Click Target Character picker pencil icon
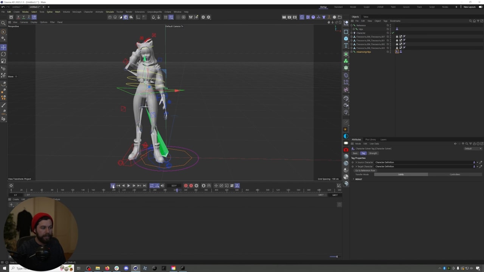Screen dimensions: 484x272 481,167
